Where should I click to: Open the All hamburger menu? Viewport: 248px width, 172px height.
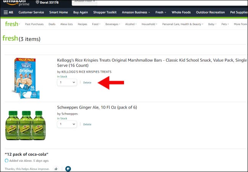pos(8,12)
